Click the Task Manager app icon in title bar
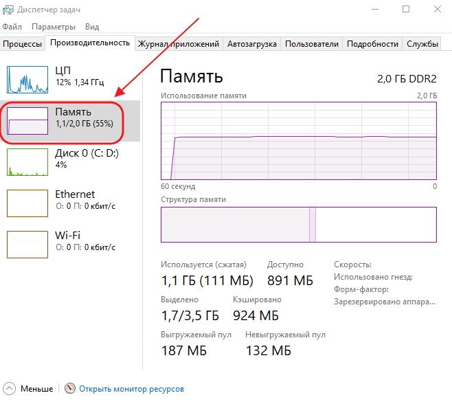 click(x=8, y=10)
